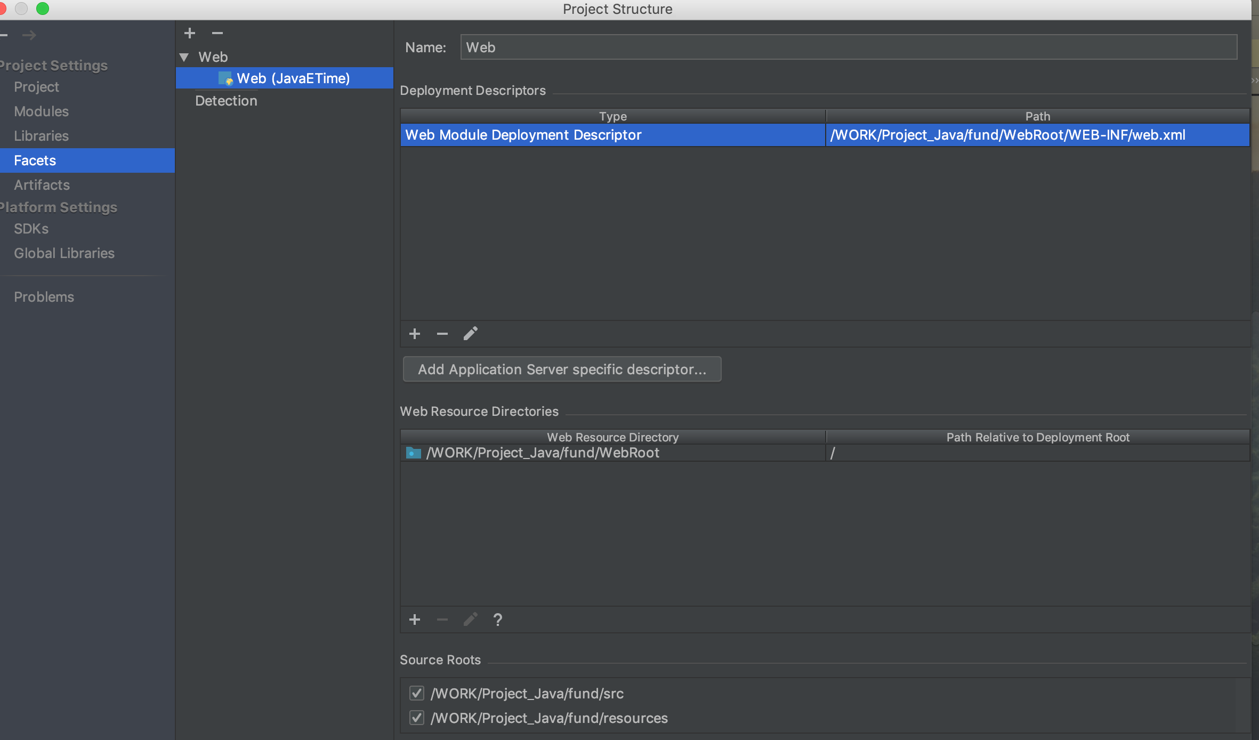Open the Modules settings section

pos(41,111)
